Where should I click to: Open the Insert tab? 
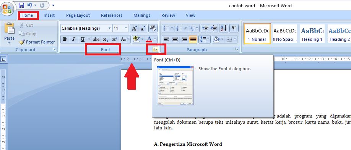click(x=49, y=15)
